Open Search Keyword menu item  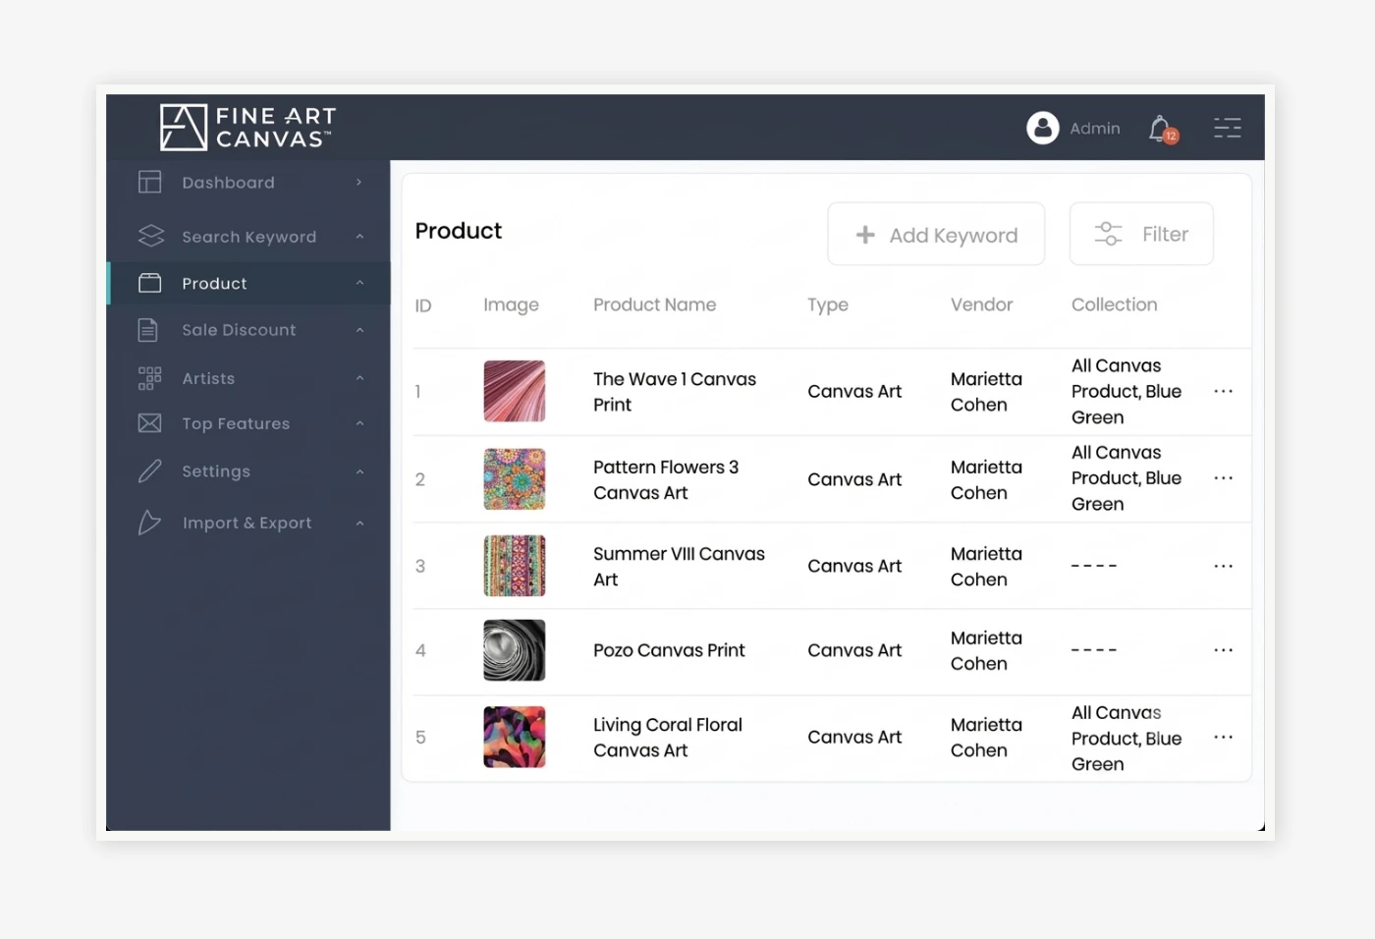pos(248,236)
